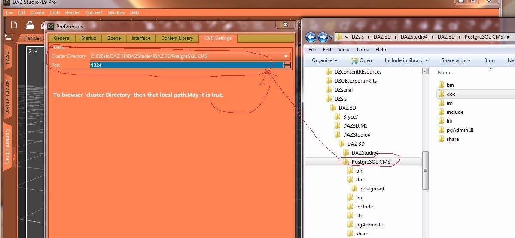Open the Edit menu in DAZ Studio
The image size is (515, 238).
21,12
